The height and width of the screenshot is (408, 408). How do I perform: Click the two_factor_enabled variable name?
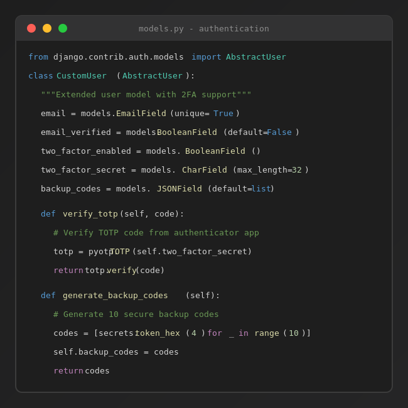(85, 151)
